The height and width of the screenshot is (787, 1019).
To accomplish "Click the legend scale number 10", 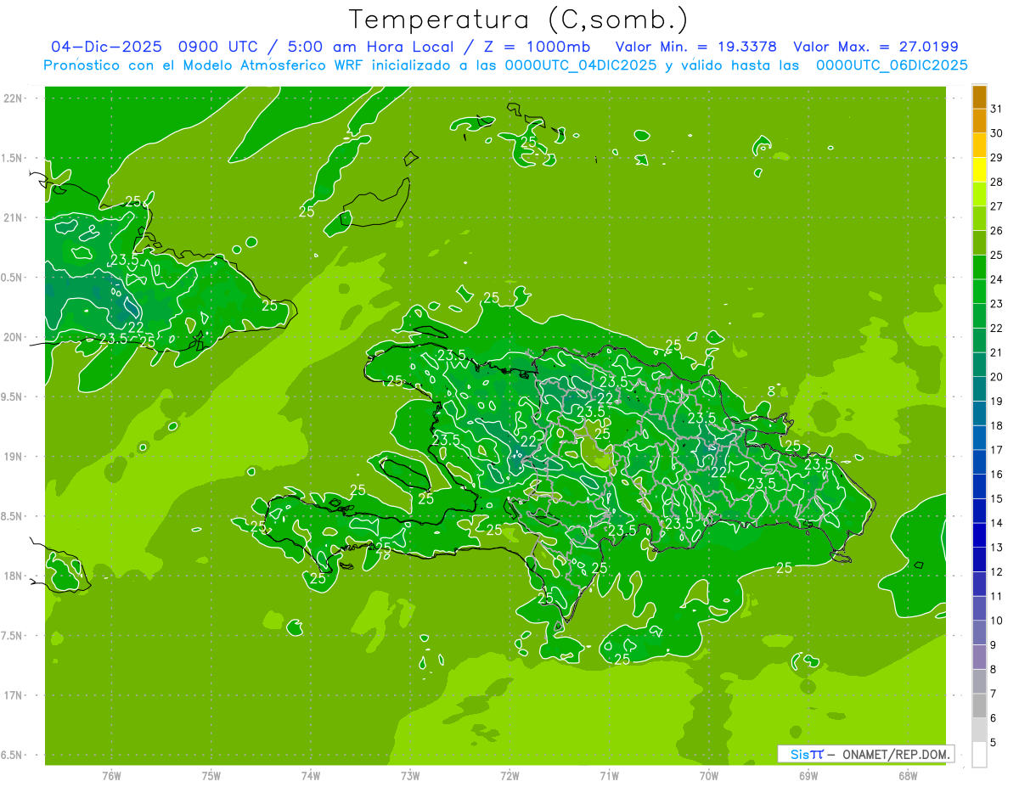I will 997,621.
